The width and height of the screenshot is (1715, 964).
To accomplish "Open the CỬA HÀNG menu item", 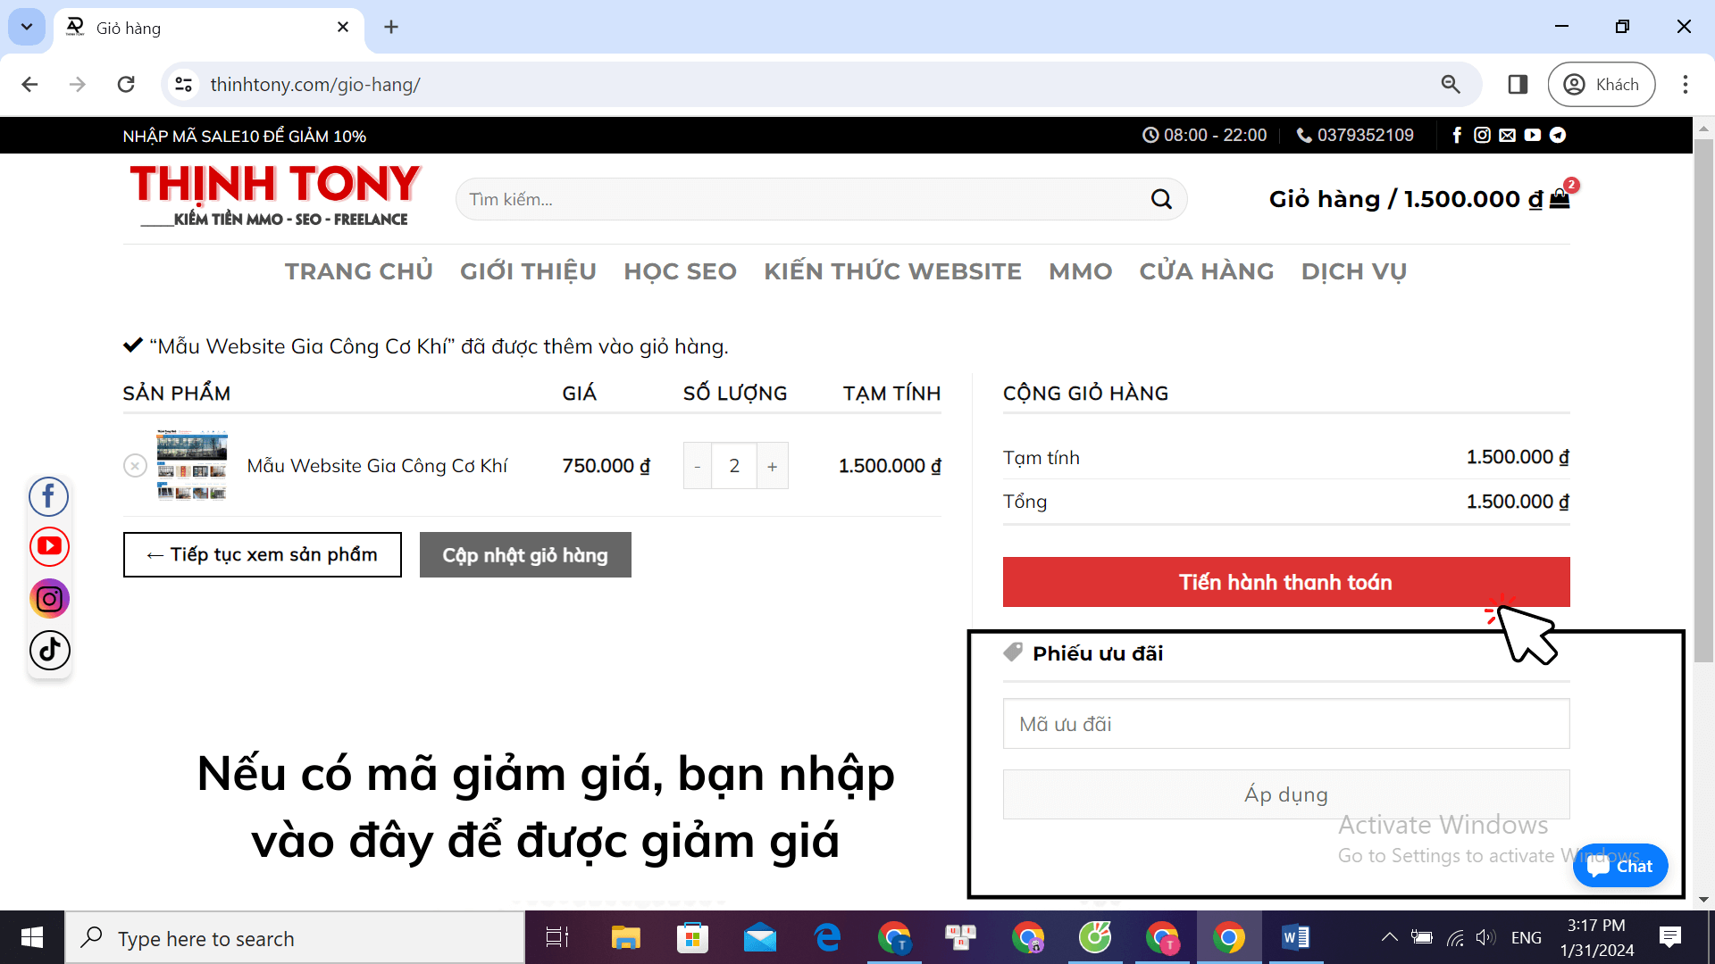I will tap(1206, 271).
